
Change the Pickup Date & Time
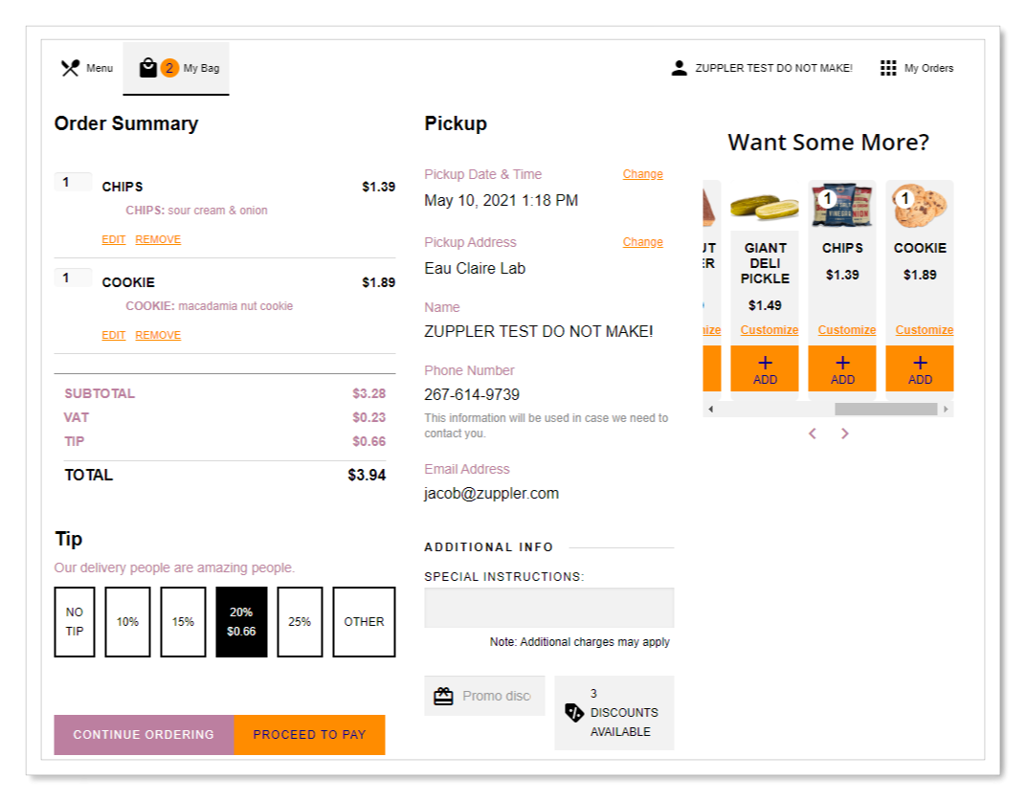642,174
